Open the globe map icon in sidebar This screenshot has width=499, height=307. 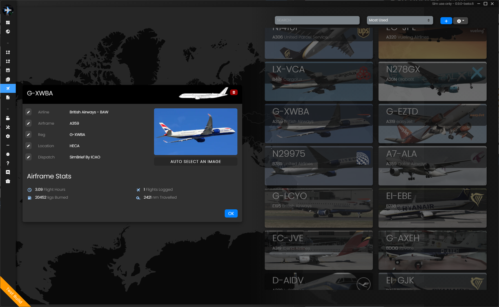pyautogui.click(x=8, y=32)
